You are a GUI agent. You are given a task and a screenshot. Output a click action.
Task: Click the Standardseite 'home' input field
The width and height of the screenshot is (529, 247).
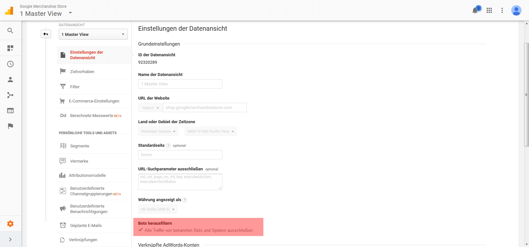[x=180, y=155]
